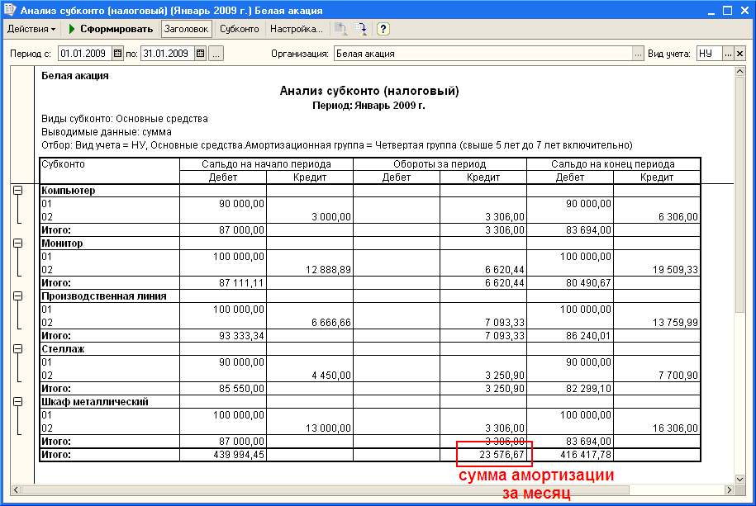Select the Производственная линия cell
Viewport: 756px width, 506px height.
109,296
